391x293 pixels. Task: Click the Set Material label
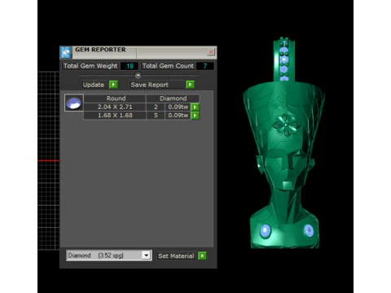click(x=176, y=256)
